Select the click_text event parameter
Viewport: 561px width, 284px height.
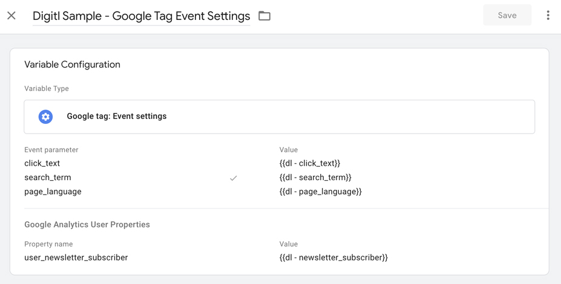(x=42, y=163)
